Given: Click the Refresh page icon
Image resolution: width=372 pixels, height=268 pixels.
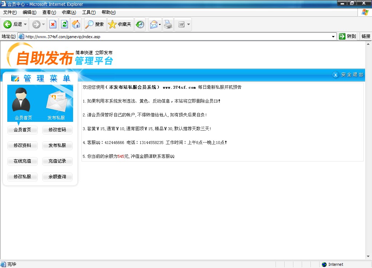Looking at the screenshot, I should click(64, 24).
